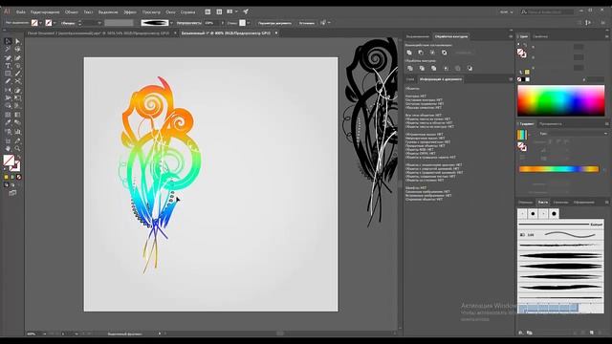Click the Minus Front icon in Pathfinder

(421, 53)
